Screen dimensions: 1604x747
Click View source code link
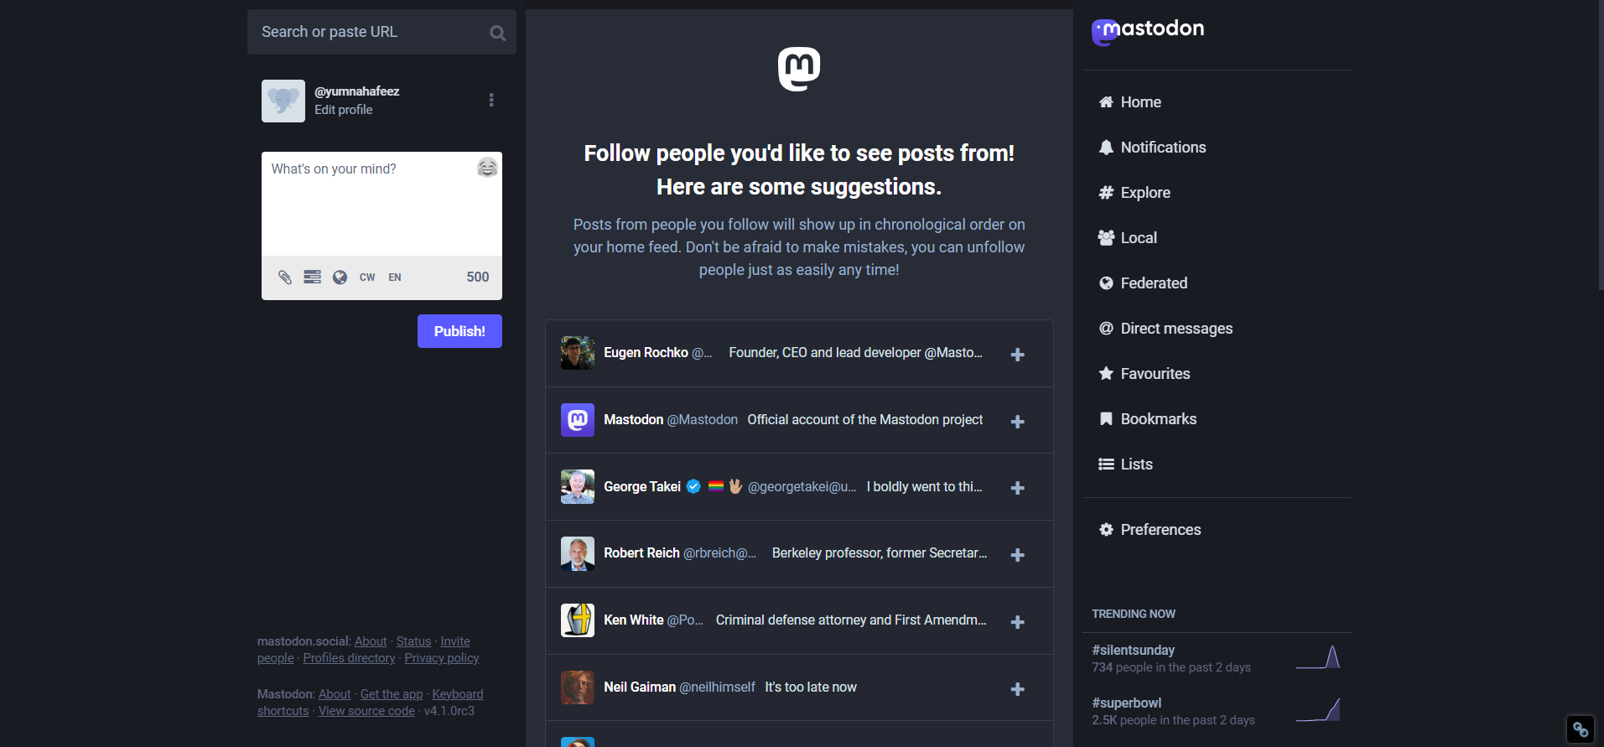point(366,711)
